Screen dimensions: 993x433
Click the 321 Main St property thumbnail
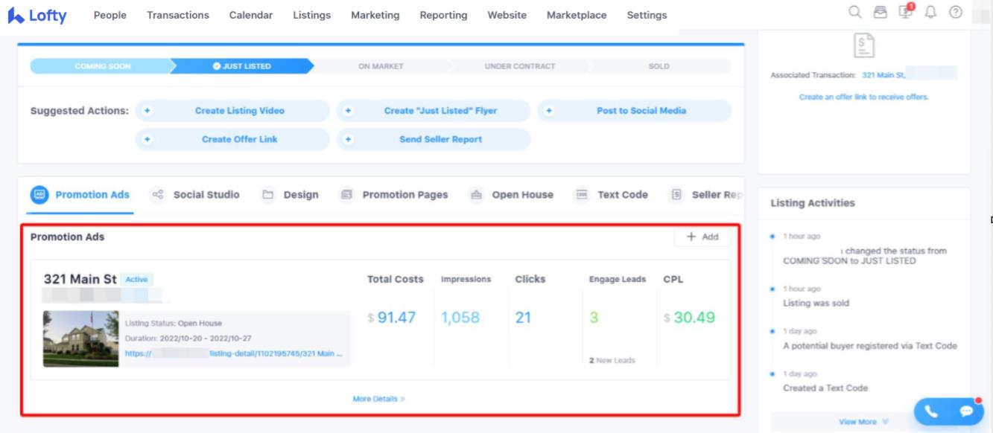pyautogui.click(x=80, y=339)
